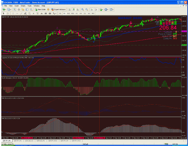Toggle the Terminal panel icon

[x=27, y=9]
